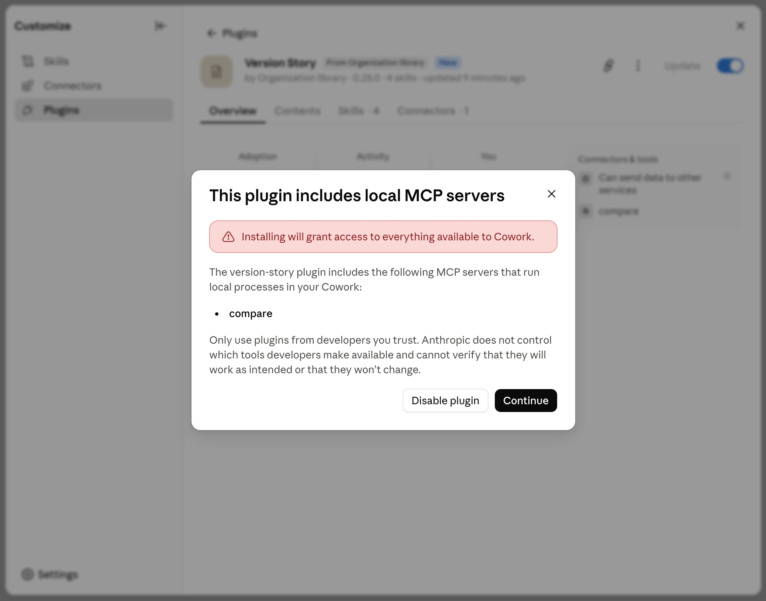The height and width of the screenshot is (601, 766).
Task: Click the icon beside 'Can send data to other services'
Action: pos(586,178)
